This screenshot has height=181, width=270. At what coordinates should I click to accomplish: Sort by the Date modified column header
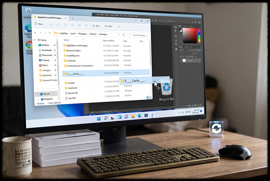pyautogui.click(x=108, y=40)
